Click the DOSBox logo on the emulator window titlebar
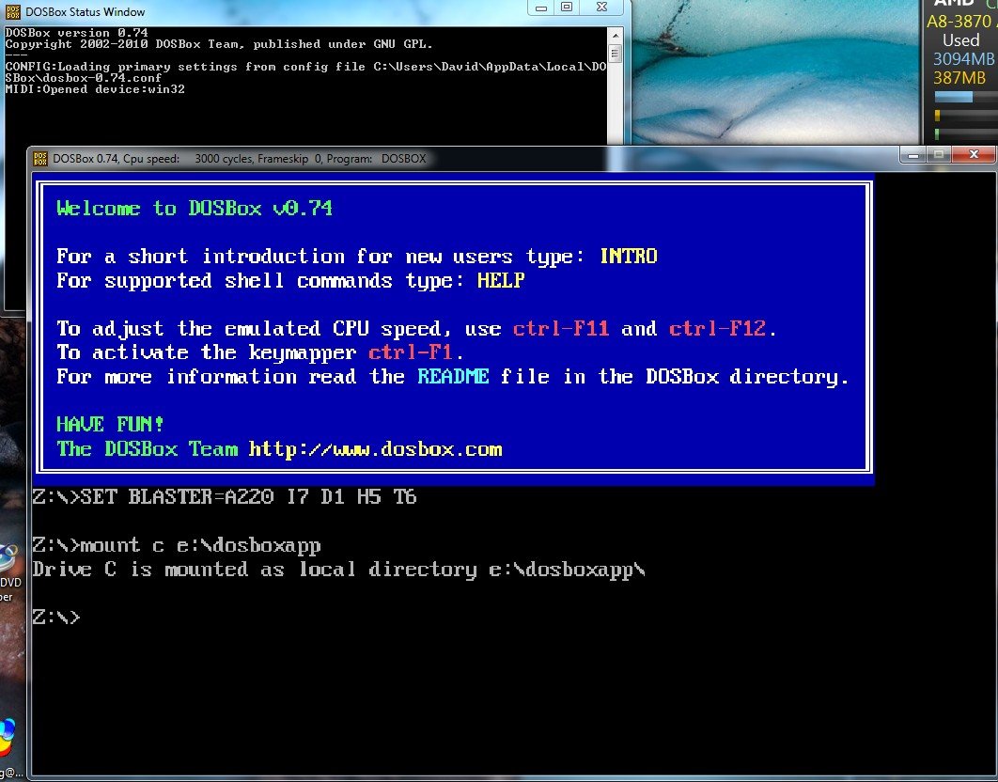 coord(39,159)
